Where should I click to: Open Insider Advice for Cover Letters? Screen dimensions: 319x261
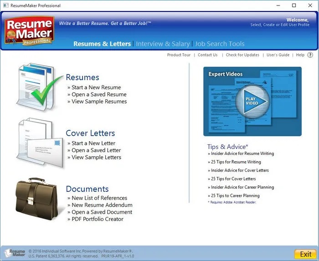[x=240, y=170]
